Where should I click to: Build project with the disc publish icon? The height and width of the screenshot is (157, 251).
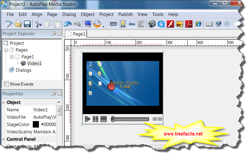coord(97,24)
